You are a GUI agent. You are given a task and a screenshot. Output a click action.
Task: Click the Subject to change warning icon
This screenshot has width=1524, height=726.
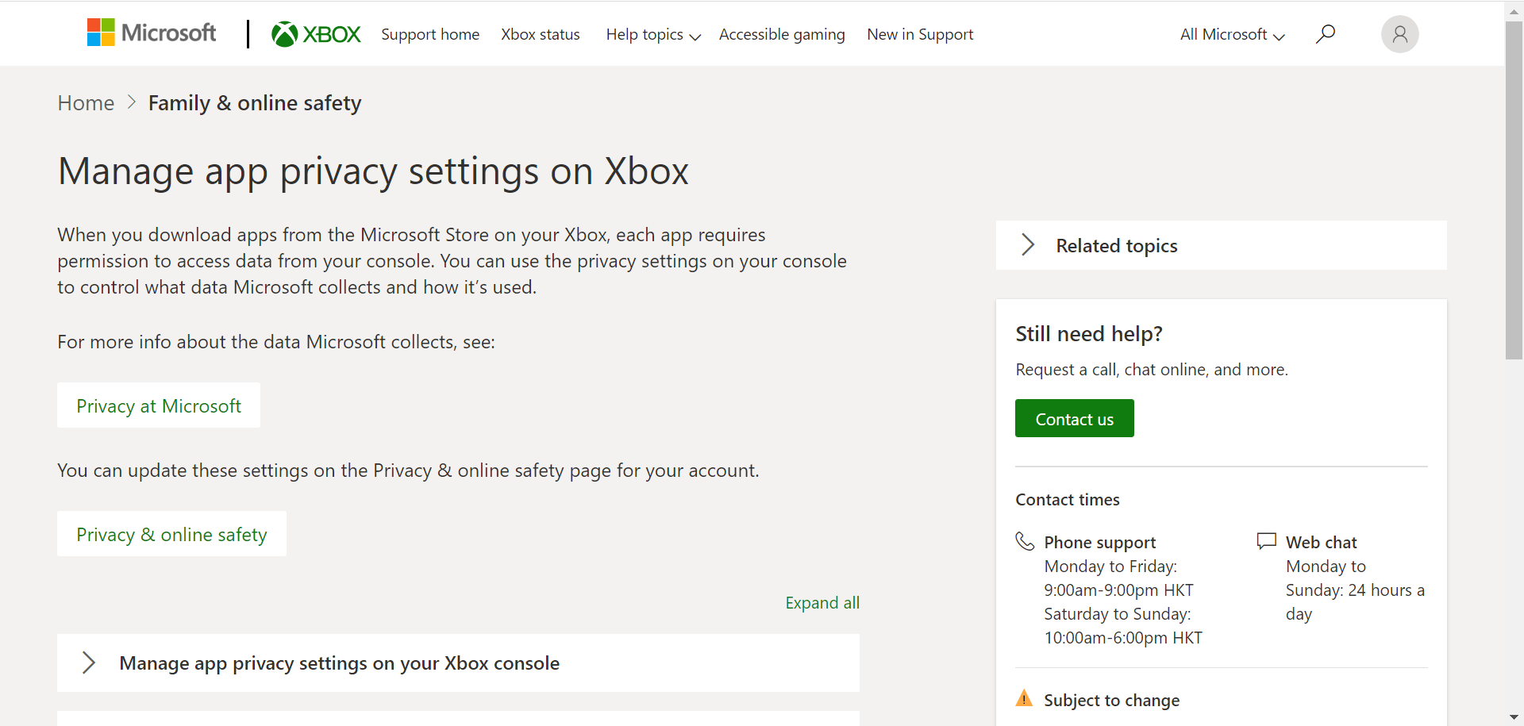[1025, 698]
